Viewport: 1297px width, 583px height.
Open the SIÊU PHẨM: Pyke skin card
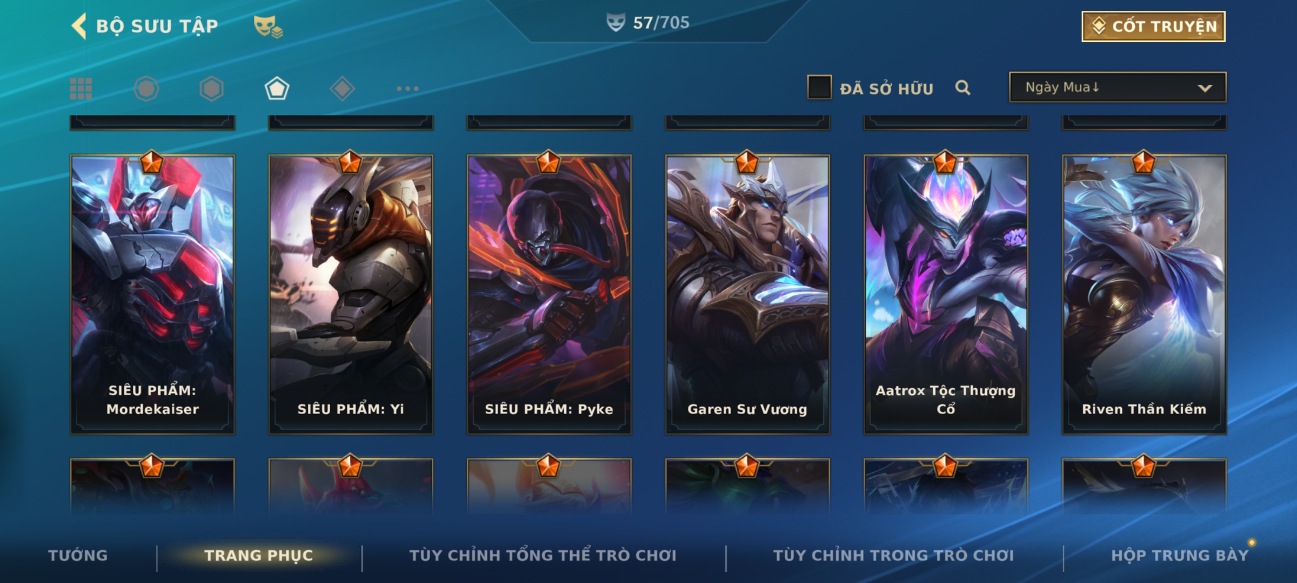(x=549, y=295)
